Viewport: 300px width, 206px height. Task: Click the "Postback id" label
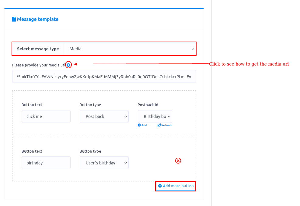[x=148, y=105]
